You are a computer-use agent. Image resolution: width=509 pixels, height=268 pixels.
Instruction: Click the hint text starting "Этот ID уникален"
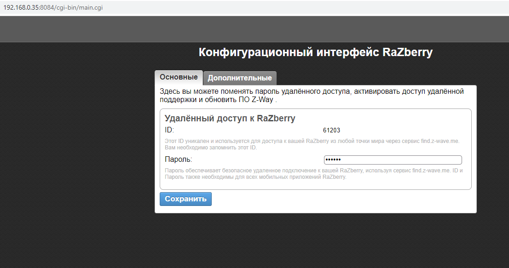312,144
